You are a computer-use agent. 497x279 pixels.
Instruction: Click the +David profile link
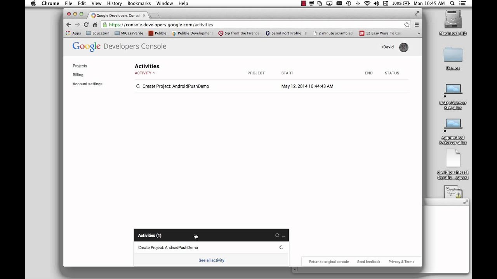click(387, 47)
